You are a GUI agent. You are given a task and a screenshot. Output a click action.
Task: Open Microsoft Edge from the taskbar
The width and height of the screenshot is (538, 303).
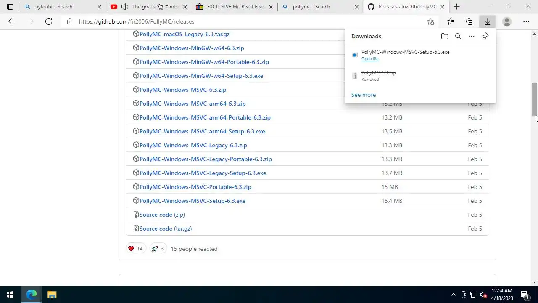click(32, 295)
